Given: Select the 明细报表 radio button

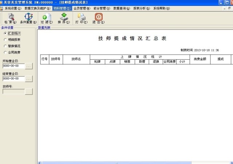Looking at the screenshot, I should pos(5,40).
